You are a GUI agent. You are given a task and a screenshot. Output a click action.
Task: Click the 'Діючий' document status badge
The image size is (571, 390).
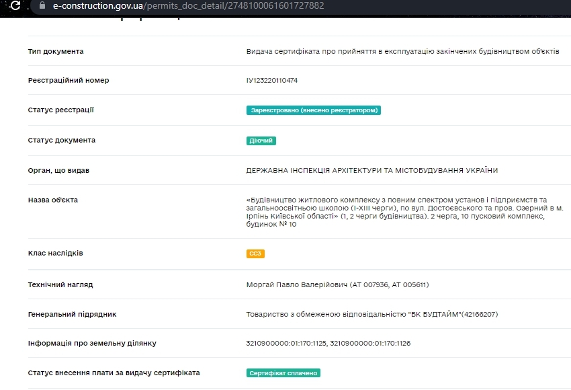tap(261, 141)
